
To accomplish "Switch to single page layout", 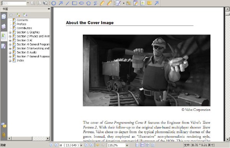I will 137,145.
